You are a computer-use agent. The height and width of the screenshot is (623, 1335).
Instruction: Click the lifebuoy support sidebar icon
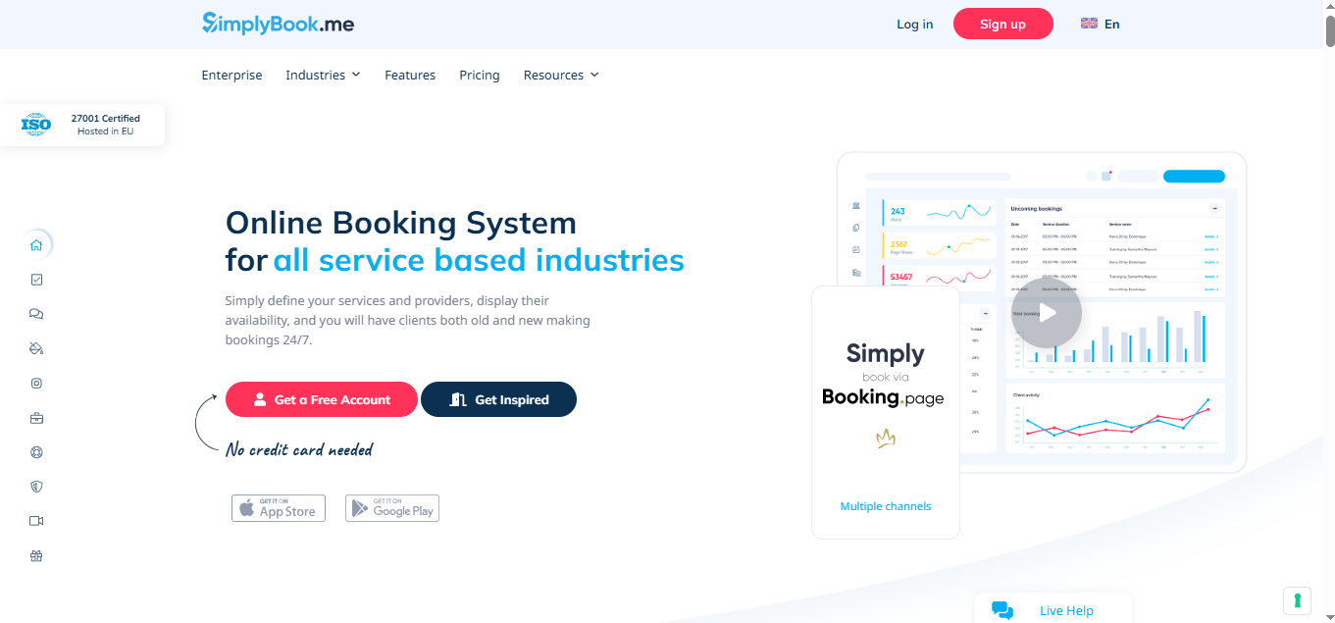point(36,452)
